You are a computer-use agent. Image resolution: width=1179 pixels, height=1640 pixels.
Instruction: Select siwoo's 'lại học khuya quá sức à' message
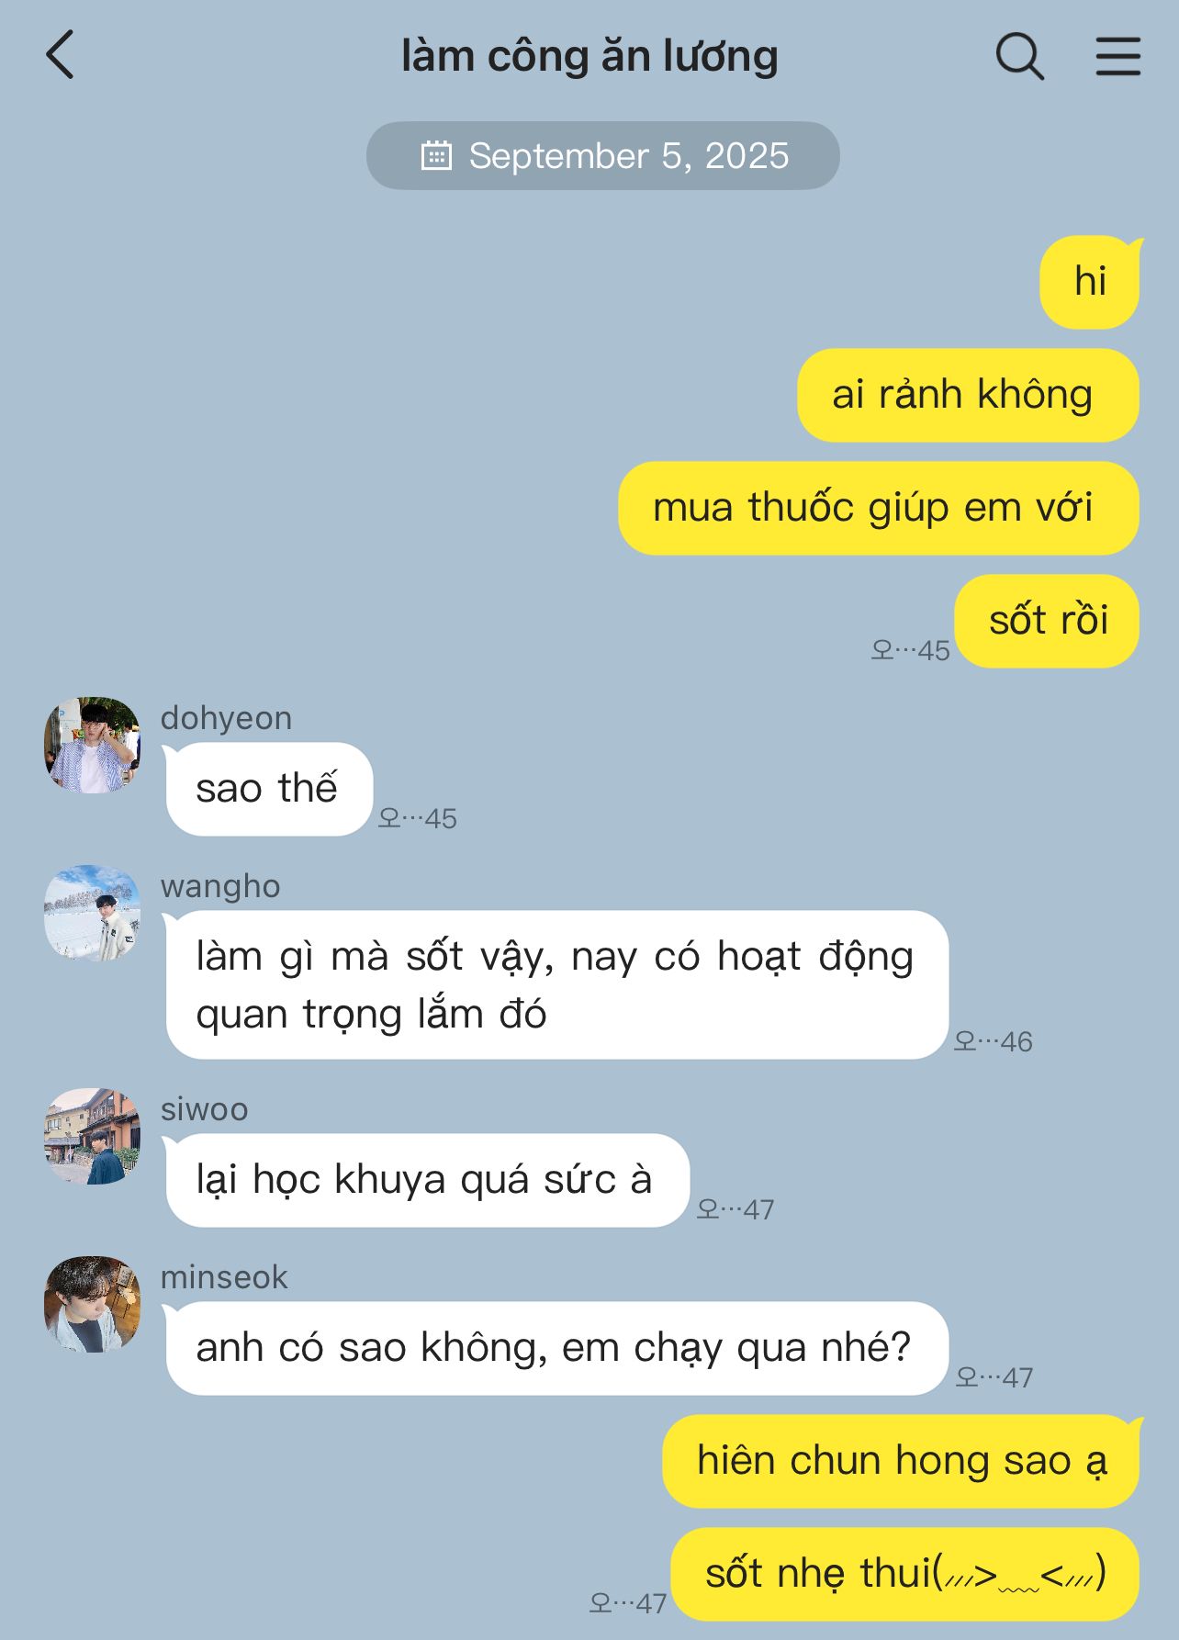tap(427, 1180)
